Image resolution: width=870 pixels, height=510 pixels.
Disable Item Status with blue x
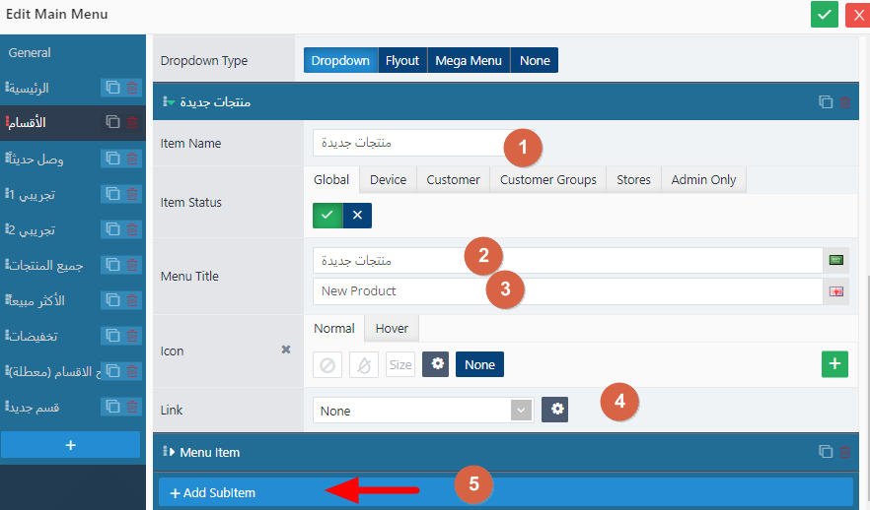(x=357, y=216)
